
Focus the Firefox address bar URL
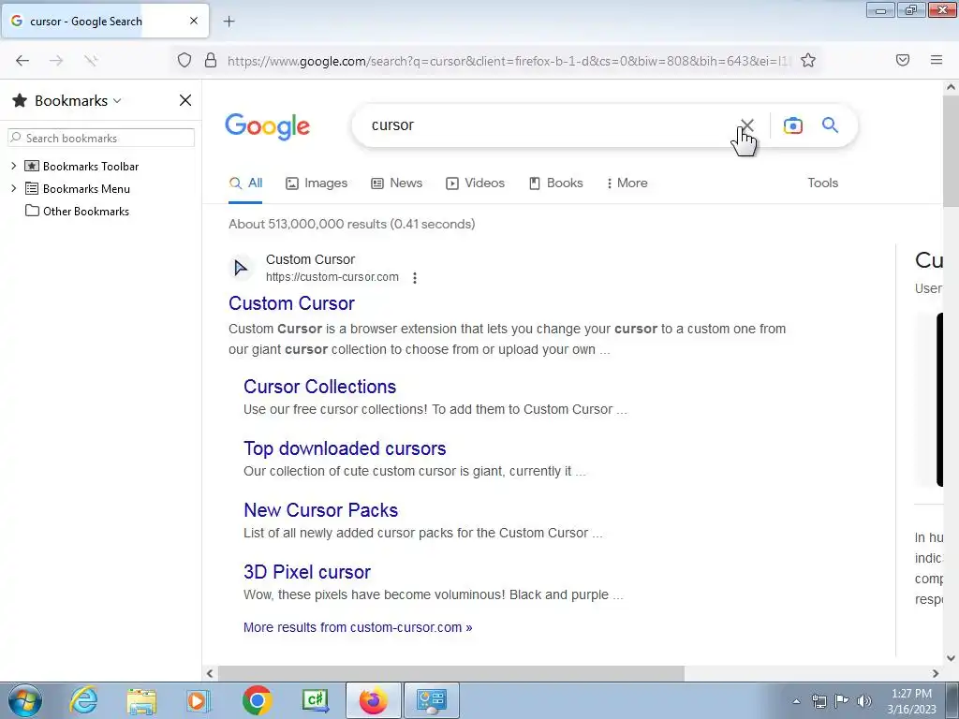pos(508,61)
